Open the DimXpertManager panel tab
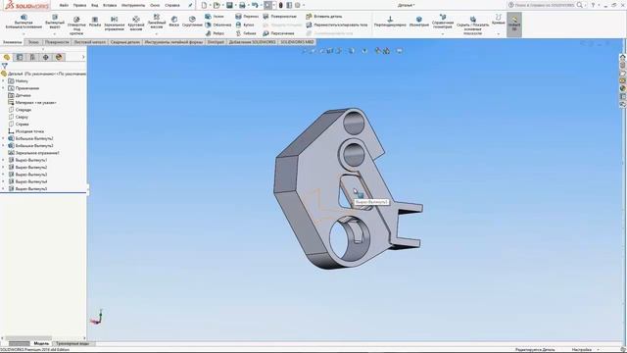This screenshot has width=627, height=353. (46, 57)
